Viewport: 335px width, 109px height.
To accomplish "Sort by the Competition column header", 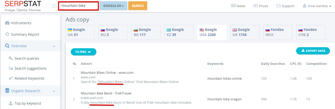I will click(316, 64).
